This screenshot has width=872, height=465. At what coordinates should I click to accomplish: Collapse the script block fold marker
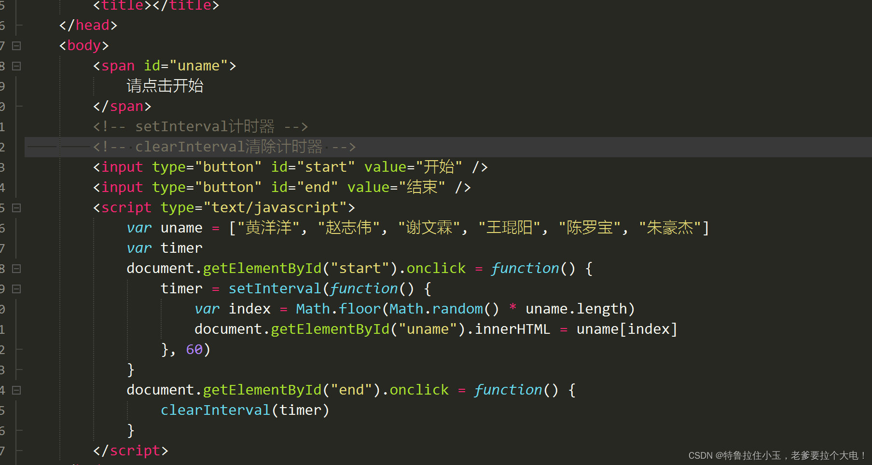tap(16, 207)
